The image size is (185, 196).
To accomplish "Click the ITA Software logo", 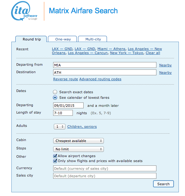I will click(x=24, y=11).
